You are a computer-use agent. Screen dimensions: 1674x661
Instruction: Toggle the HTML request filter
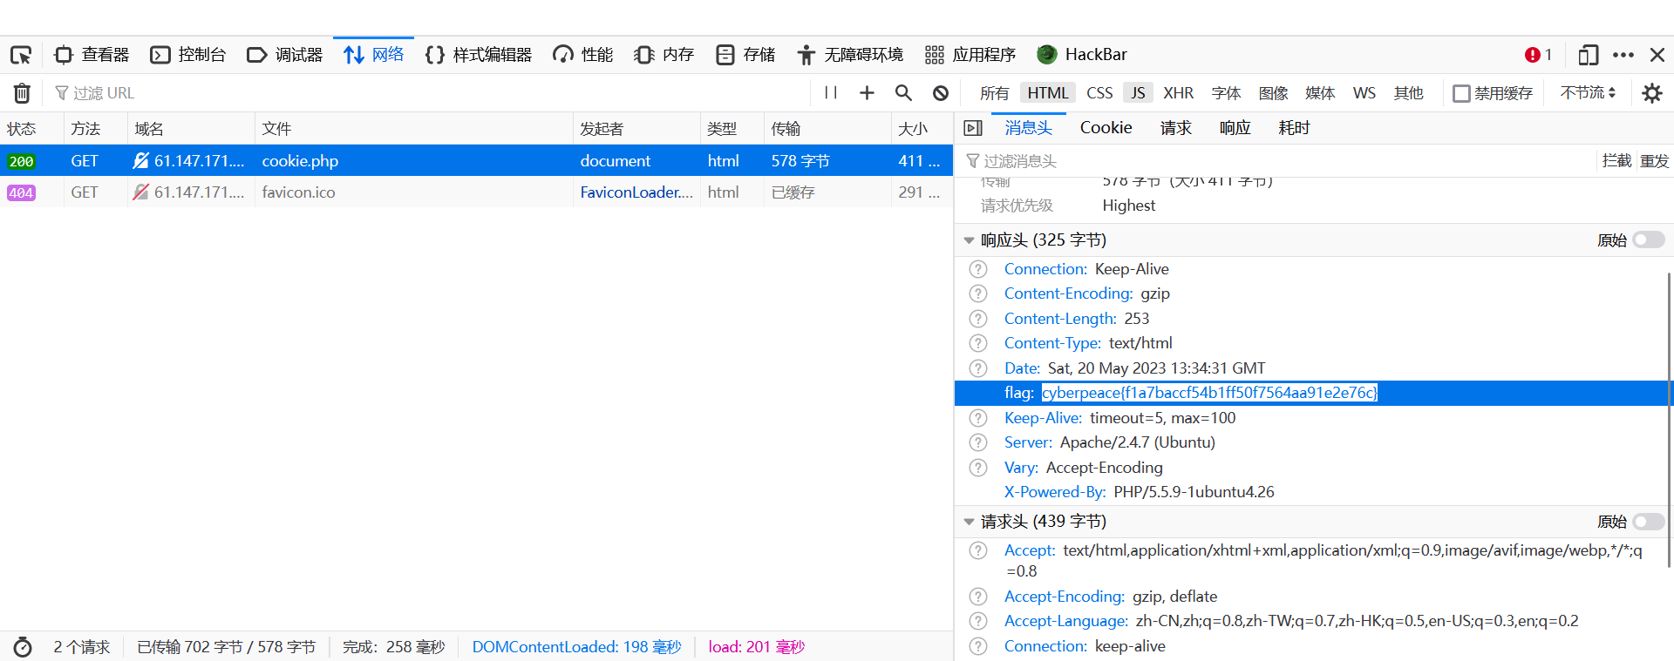[x=1047, y=93]
